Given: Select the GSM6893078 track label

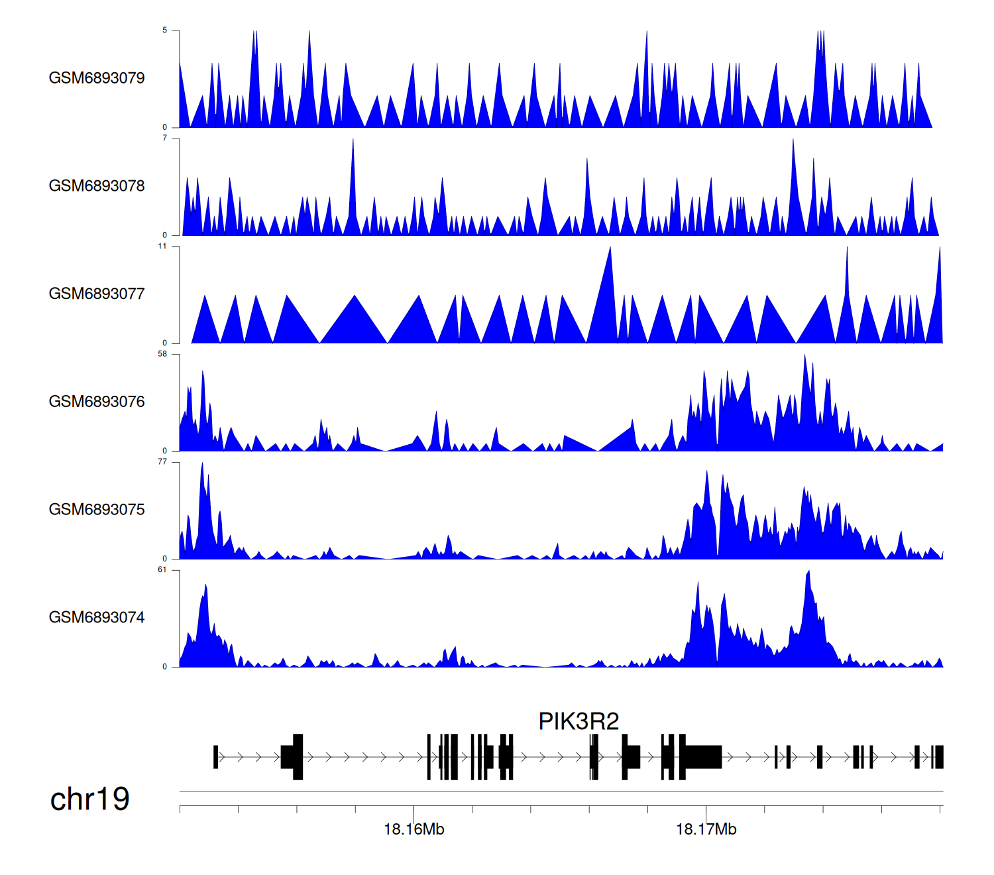Looking at the screenshot, I should tap(97, 186).
